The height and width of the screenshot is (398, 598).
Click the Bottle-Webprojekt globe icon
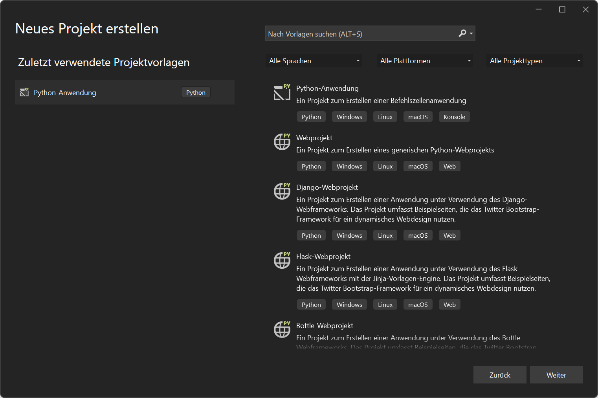[x=282, y=330]
